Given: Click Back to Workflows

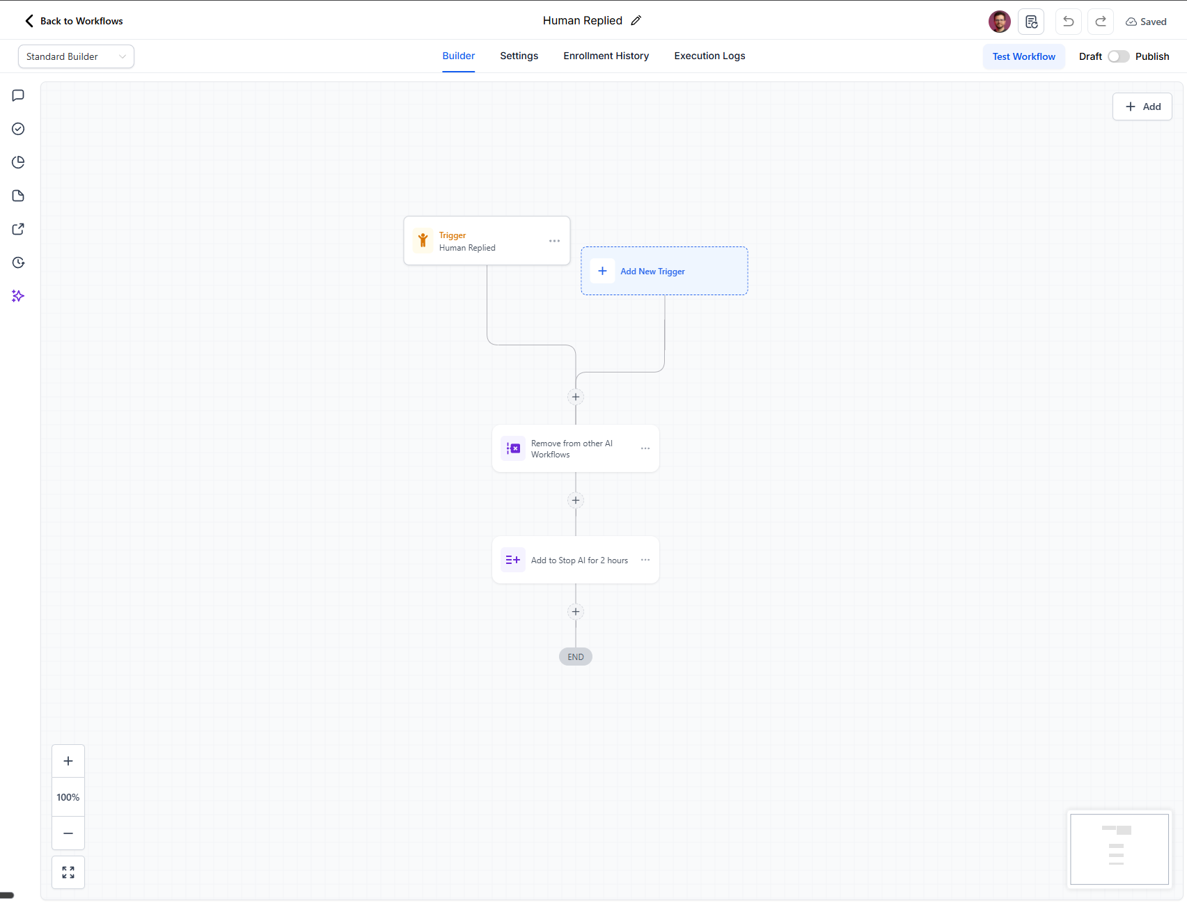Looking at the screenshot, I should 72,21.
